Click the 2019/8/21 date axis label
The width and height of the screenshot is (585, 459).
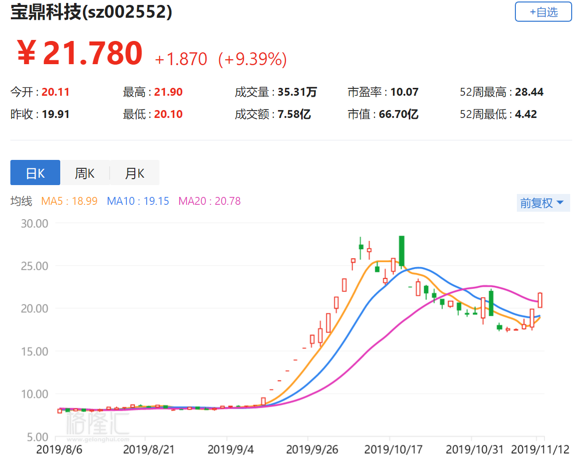click(149, 450)
